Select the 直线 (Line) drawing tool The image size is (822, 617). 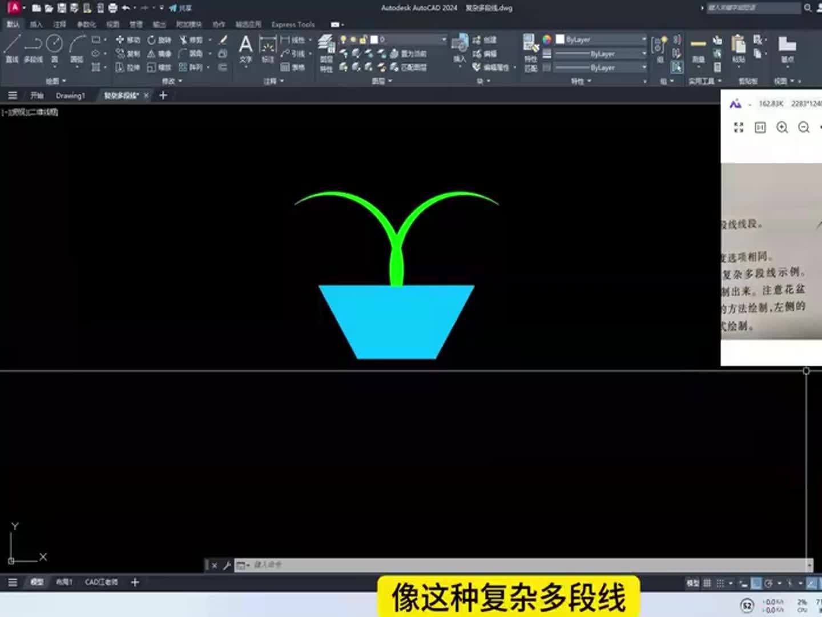pos(11,43)
